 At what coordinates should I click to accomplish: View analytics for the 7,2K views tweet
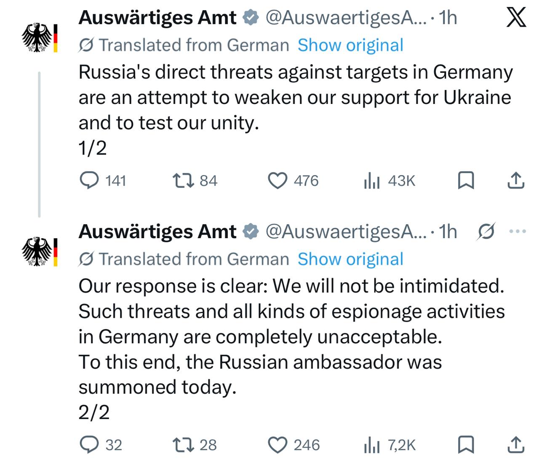point(372,445)
